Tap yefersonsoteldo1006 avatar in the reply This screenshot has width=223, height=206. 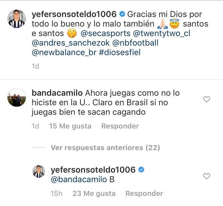38,171
